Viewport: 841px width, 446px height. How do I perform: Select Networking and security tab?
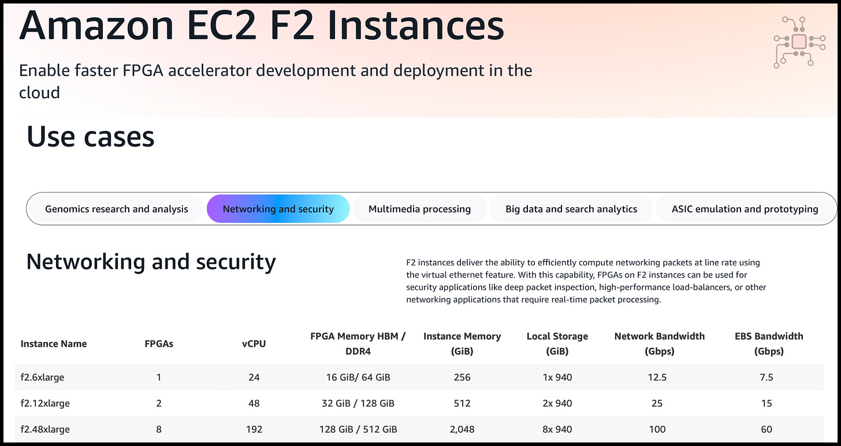[278, 209]
